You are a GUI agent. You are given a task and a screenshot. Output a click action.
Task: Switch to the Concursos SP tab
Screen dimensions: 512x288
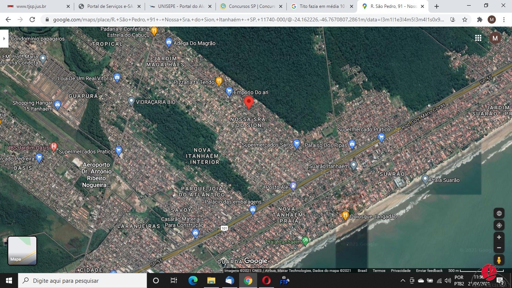(252, 6)
